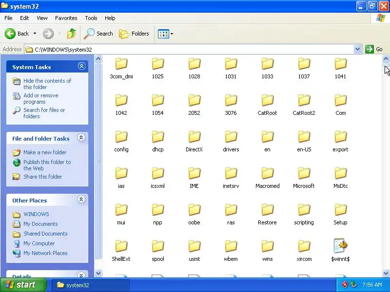Click the 7:56 AM tray clock
The image size is (390, 292).
tap(372, 285)
